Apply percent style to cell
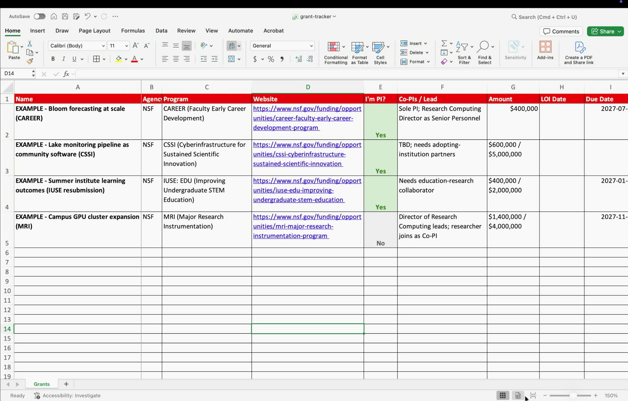This screenshot has height=401, width=628. click(271, 59)
